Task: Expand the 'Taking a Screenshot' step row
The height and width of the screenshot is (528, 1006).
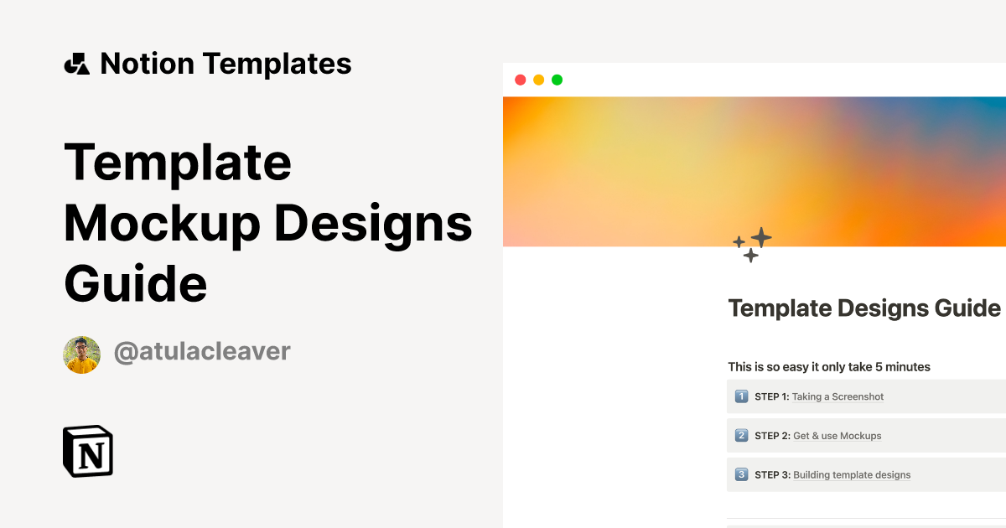Action: [837, 396]
